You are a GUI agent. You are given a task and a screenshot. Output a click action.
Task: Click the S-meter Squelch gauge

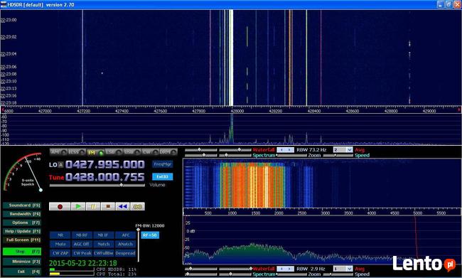pyautogui.click(x=23, y=173)
